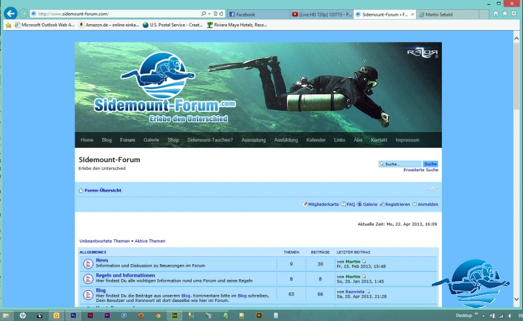This screenshot has height=321, width=523.
Task: Open Riviera Maya Hotels bookmark
Action: 237,25
